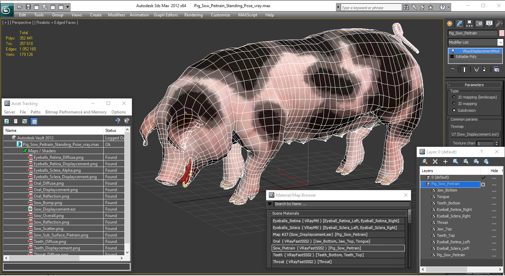Viewport: 505px width, 276px height.
Task: Click the pink object color swatch
Action: click(x=501, y=33)
